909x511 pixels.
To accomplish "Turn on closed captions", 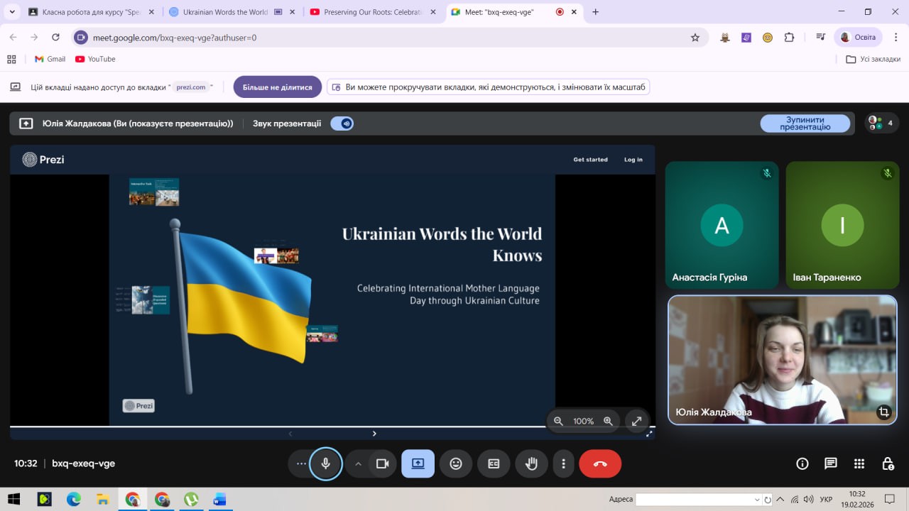I will coord(494,463).
